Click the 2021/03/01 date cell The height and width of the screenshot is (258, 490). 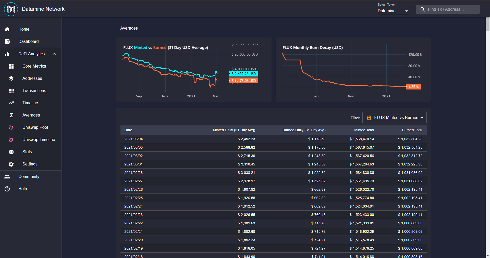[133, 164]
